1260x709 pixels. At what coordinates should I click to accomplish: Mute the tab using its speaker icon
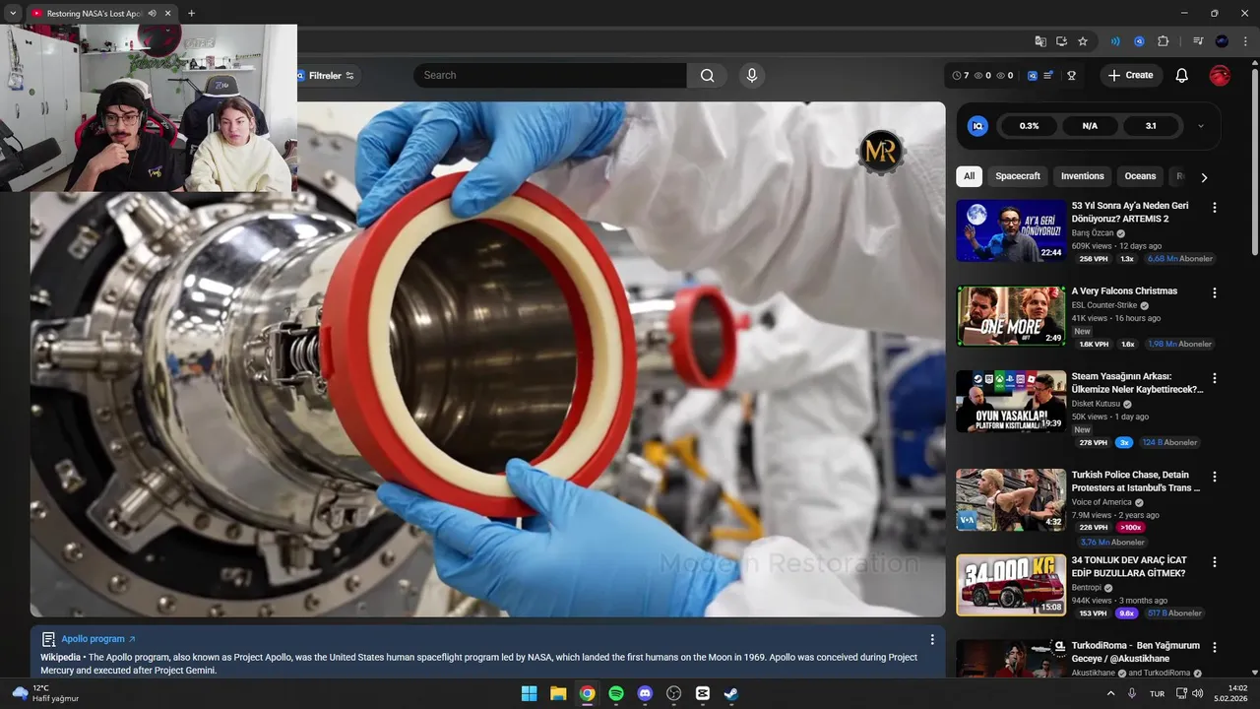click(x=153, y=14)
